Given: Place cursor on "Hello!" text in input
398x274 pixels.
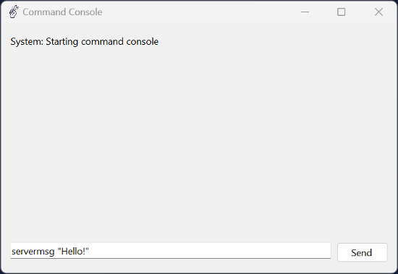Looking at the screenshot, I should pos(73,251).
